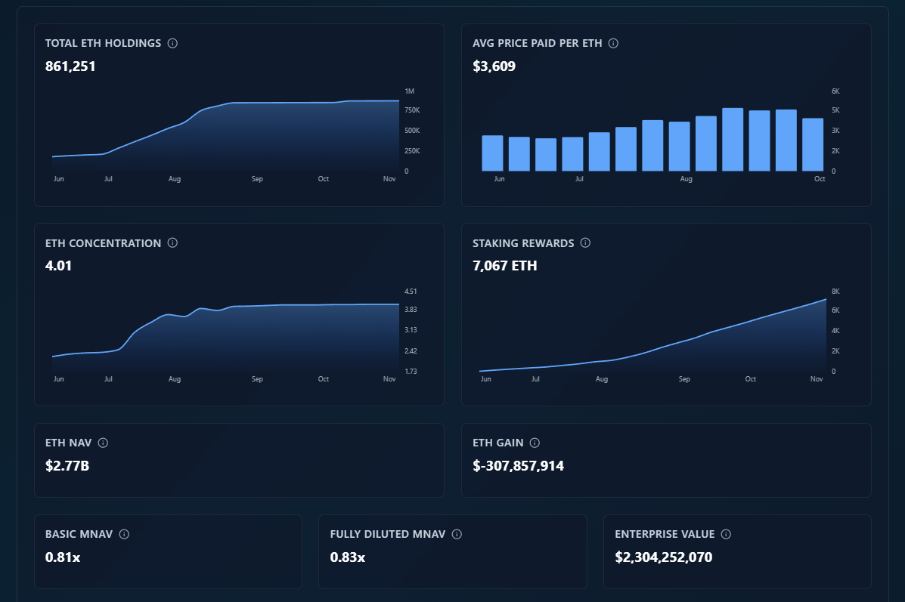Open the FULLY DILUTED MNAV info tooltip
The height and width of the screenshot is (602, 905).
pyautogui.click(x=456, y=534)
